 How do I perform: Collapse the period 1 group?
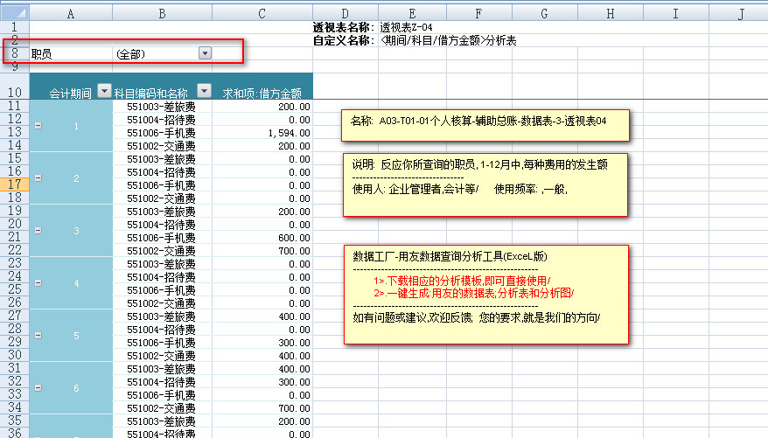[37, 126]
